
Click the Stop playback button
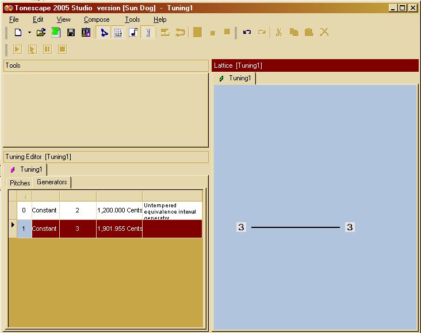(62, 49)
